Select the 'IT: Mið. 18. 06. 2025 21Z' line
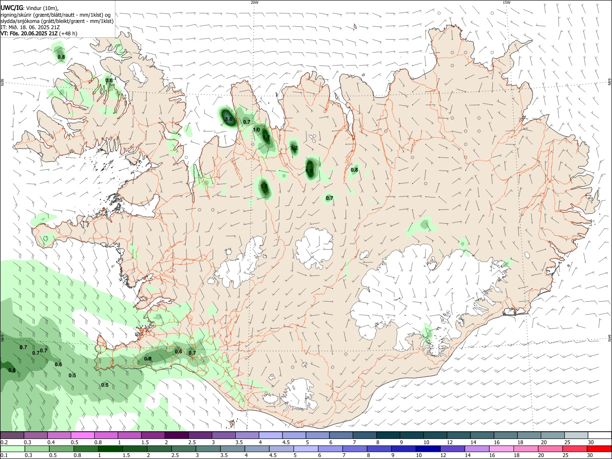The height and width of the screenshot is (459, 612). pos(30,27)
